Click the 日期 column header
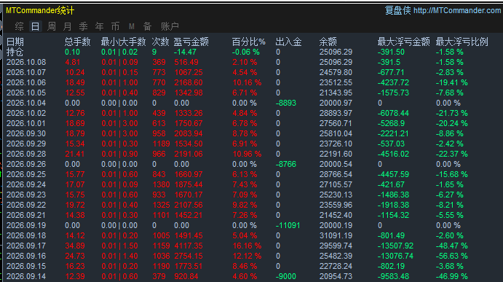 point(15,42)
